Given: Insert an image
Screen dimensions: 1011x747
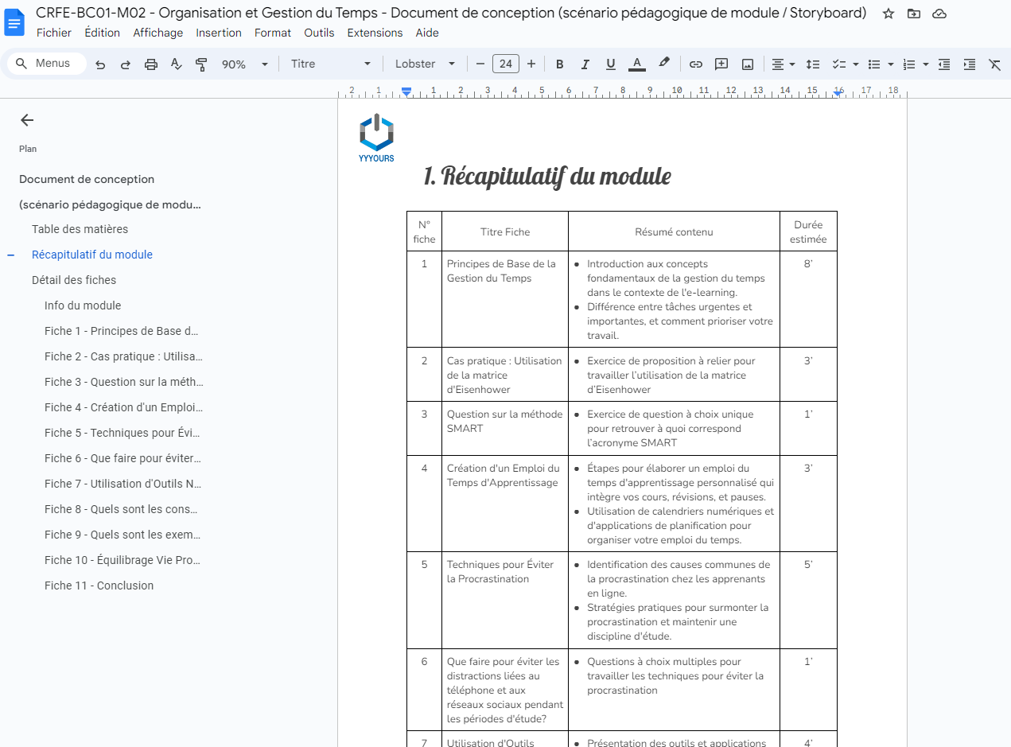Looking at the screenshot, I should click(x=748, y=64).
